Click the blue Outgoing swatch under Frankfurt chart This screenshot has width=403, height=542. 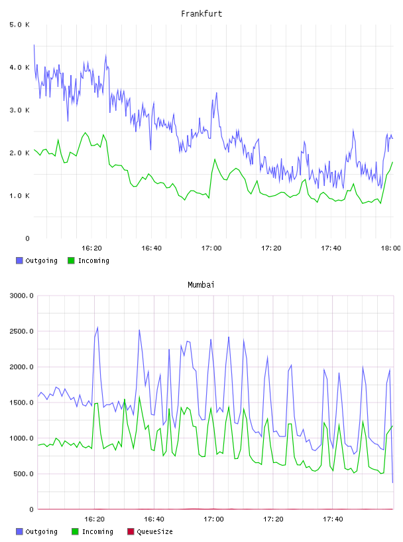19,260
